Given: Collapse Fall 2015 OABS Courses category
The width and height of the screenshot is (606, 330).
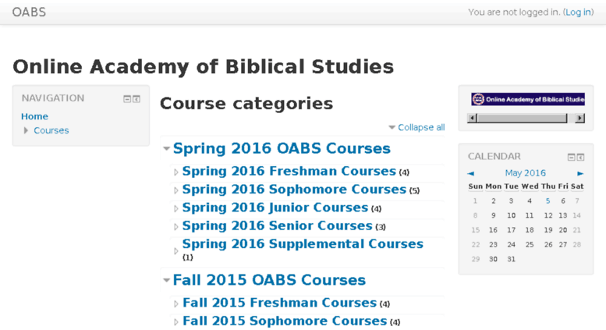Looking at the screenshot, I should [167, 280].
